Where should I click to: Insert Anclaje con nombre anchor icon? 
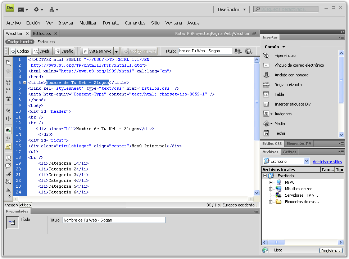click(266, 75)
